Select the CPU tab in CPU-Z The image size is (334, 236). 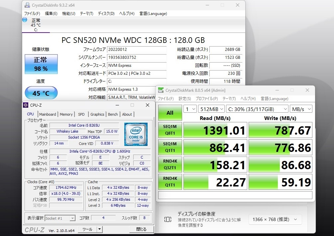31,114
